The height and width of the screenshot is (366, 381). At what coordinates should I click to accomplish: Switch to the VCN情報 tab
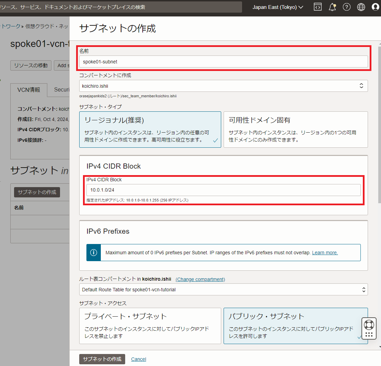[29, 90]
